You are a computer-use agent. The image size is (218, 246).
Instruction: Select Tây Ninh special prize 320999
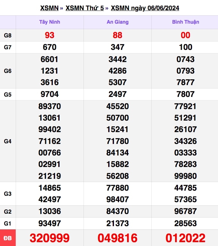point(50,238)
